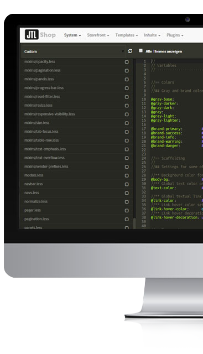Screen dimensions: 203x354
Task: Place cursor on @link-hover-decoration line
Action: point(175,217)
